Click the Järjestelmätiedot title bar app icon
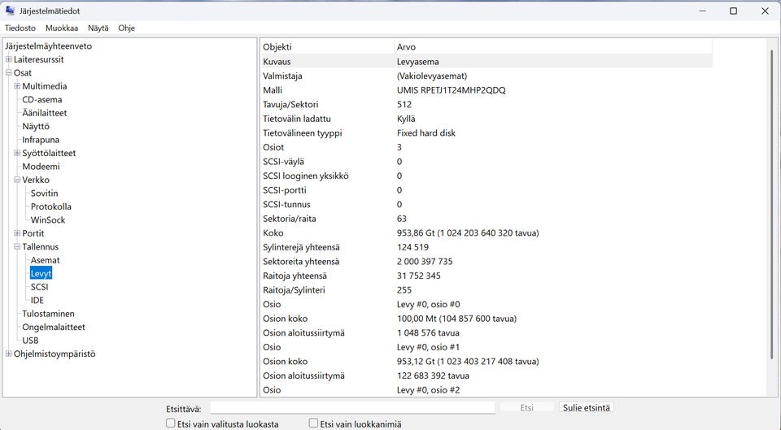Screen dimensions: 781x430 (10, 11)
